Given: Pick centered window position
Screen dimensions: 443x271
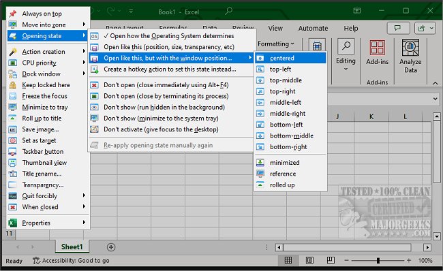Looking at the screenshot, I should (290, 58).
